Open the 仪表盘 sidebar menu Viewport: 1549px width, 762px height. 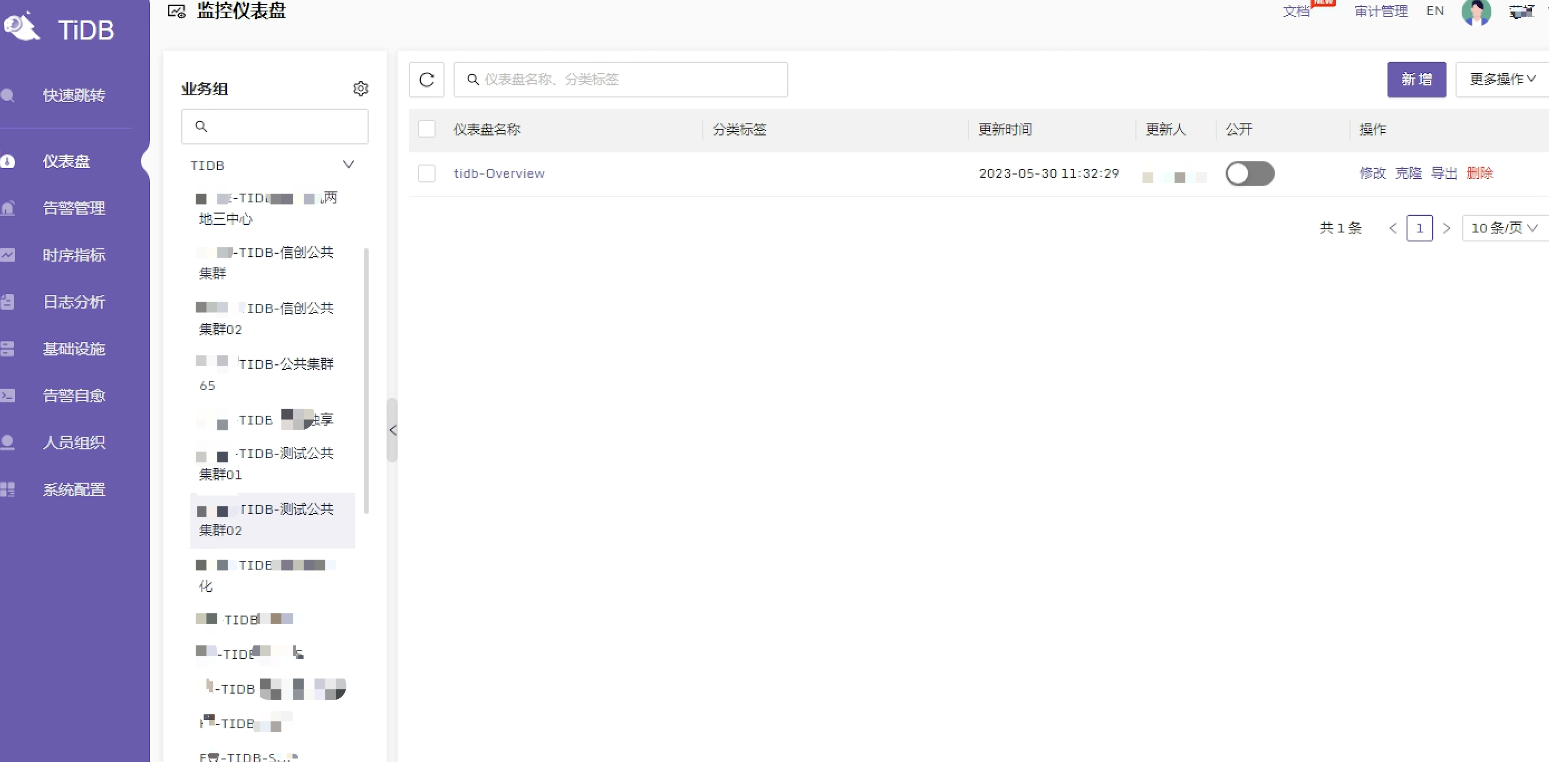[66, 161]
